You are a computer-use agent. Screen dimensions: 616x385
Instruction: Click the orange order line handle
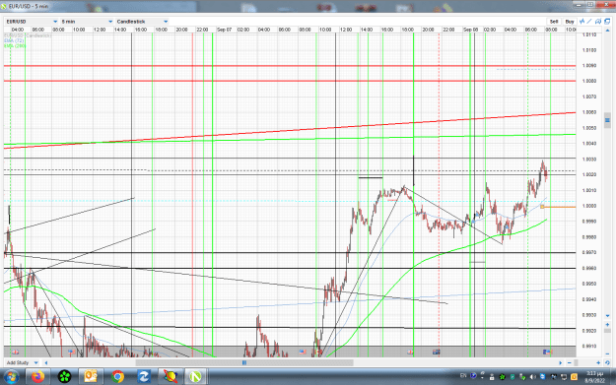pos(542,207)
